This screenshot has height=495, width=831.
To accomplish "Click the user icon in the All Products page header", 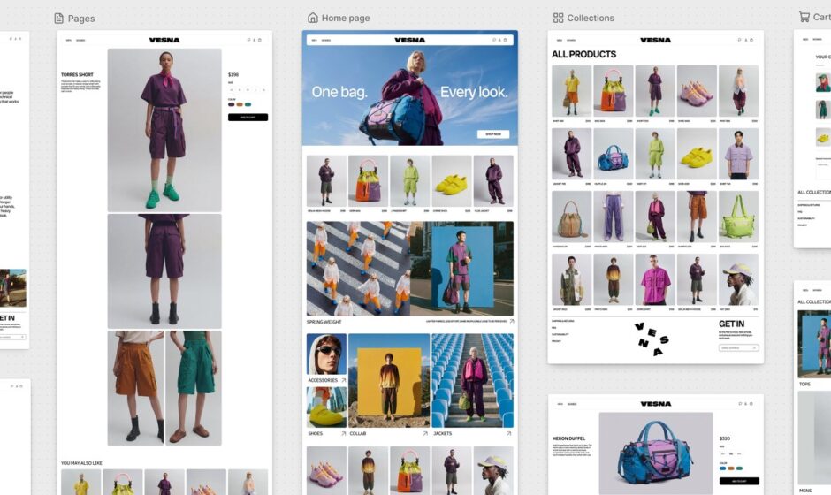I will tap(745, 40).
